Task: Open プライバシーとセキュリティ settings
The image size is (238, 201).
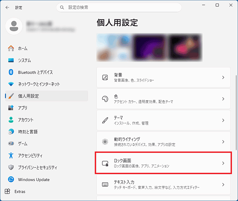Action: [x=47, y=168]
